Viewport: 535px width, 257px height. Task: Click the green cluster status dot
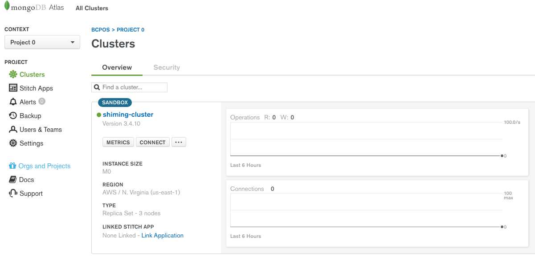pyautogui.click(x=99, y=115)
